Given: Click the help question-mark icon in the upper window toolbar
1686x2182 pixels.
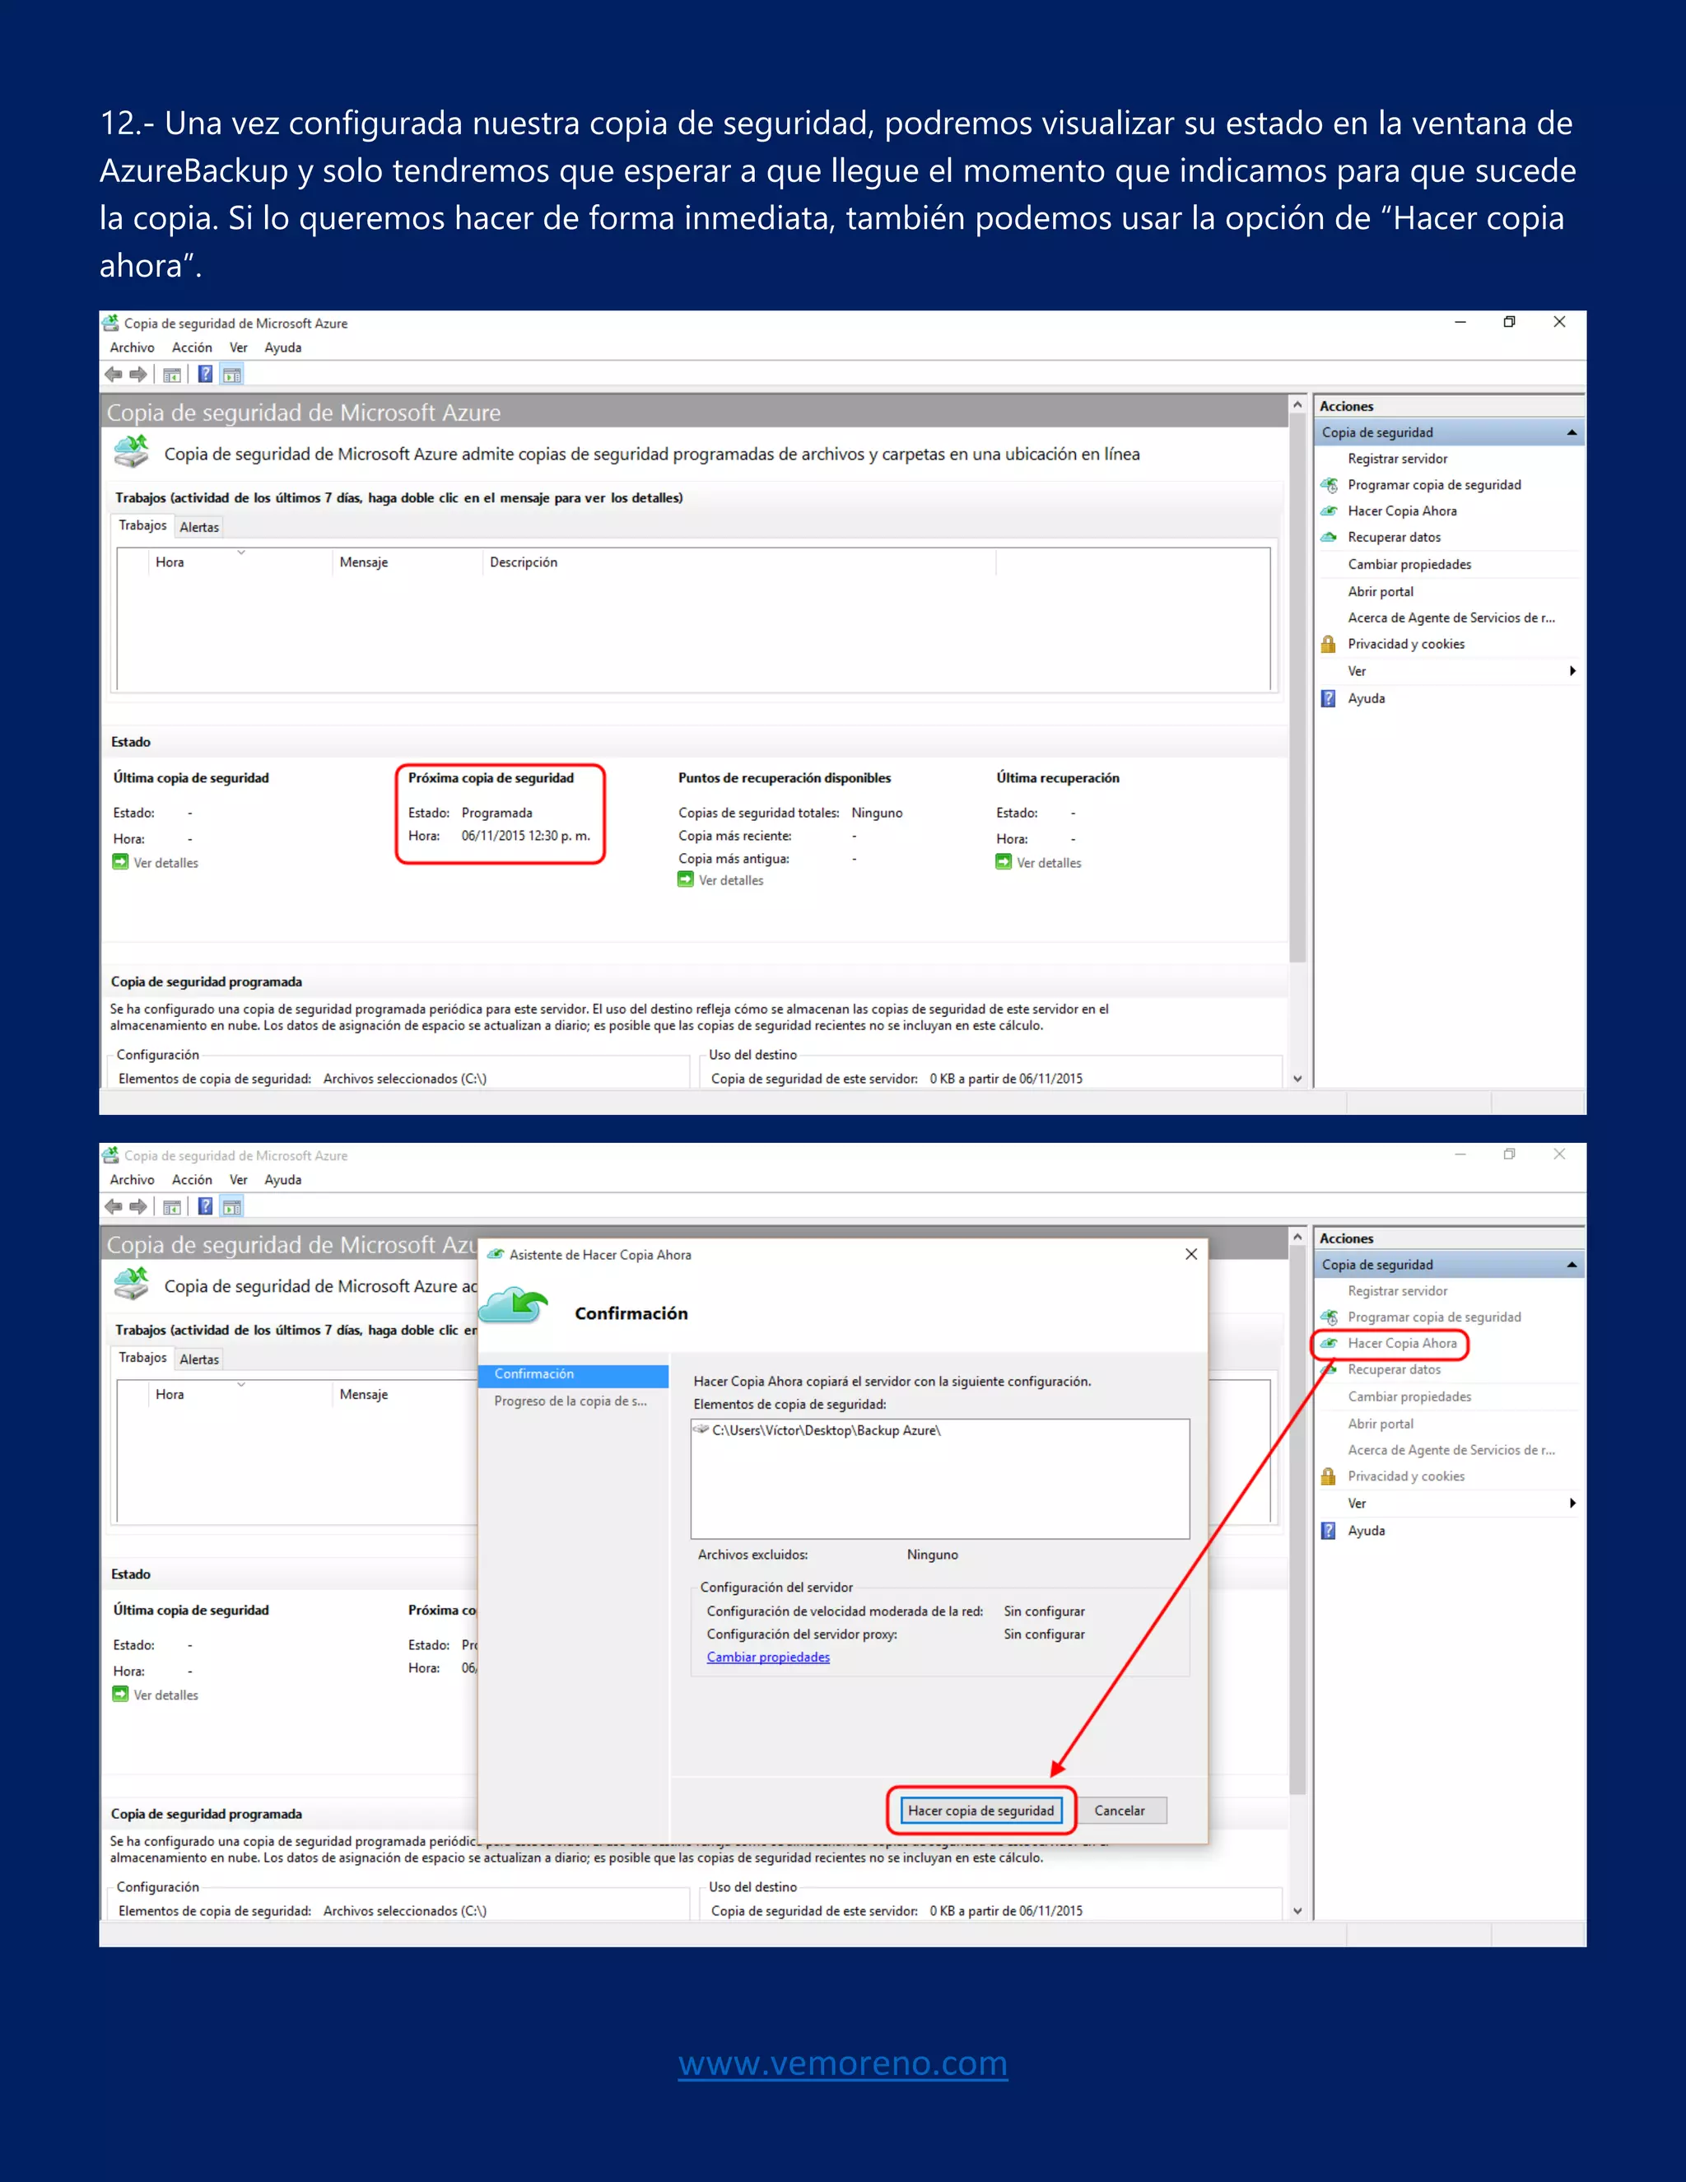Looking at the screenshot, I should click(x=205, y=375).
